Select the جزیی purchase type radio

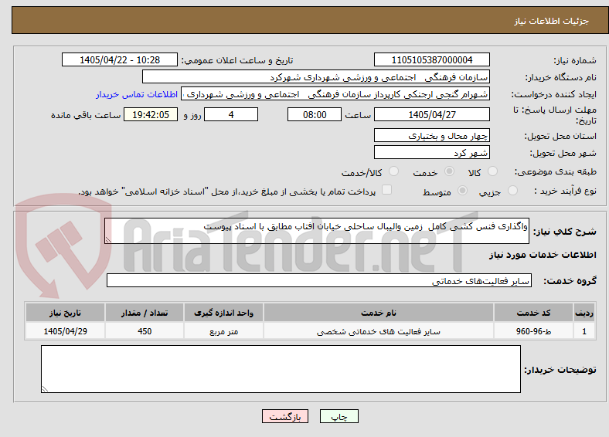[512, 190]
